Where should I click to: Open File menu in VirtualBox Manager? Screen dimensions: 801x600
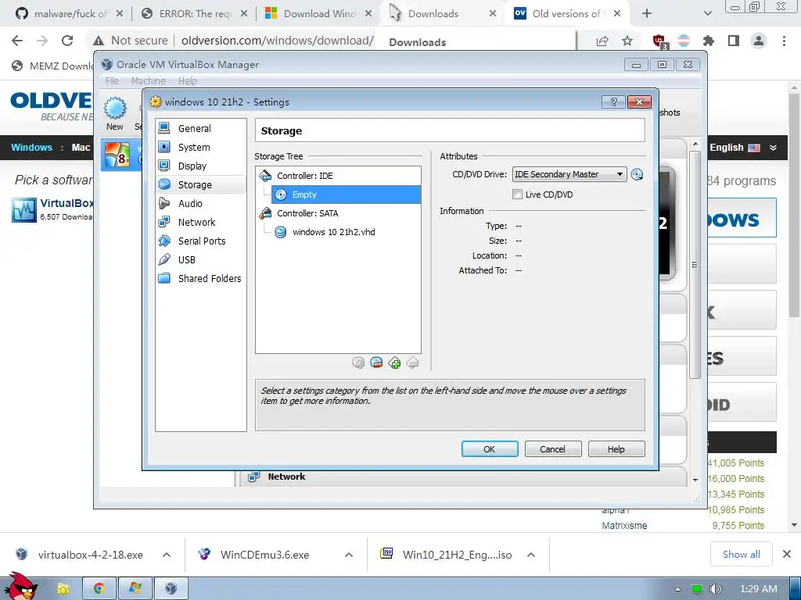[x=112, y=81]
